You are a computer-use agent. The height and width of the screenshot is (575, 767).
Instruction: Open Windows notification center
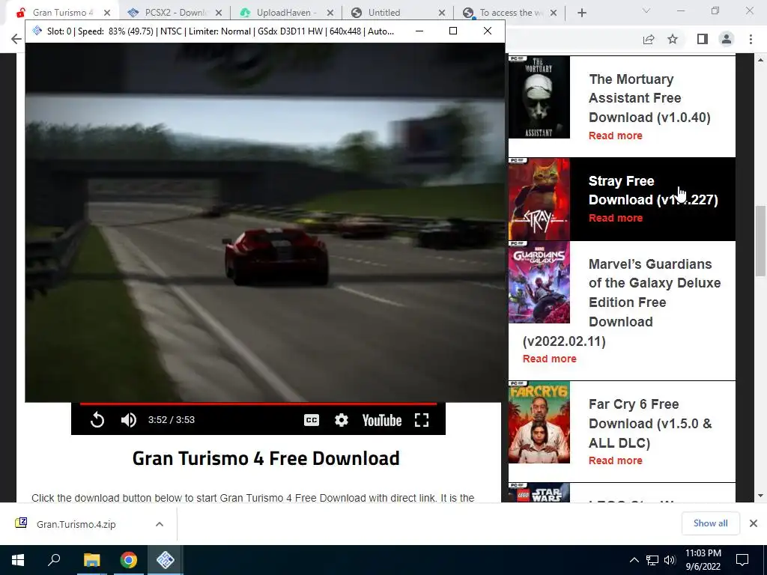click(x=742, y=560)
